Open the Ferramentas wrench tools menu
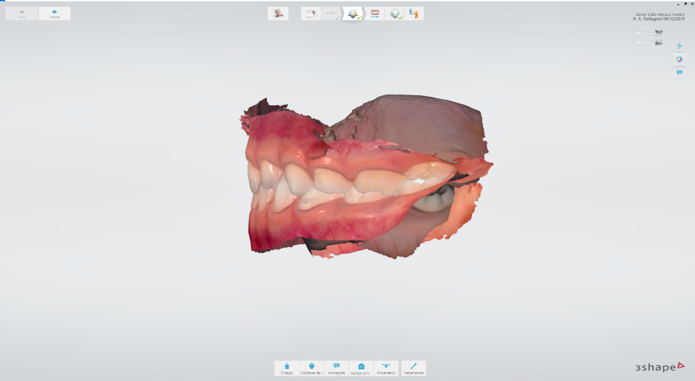The image size is (695, 381). pos(414,368)
